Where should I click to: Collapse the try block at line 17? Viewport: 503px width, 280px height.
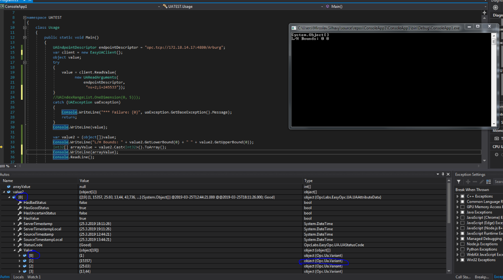[25, 62]
